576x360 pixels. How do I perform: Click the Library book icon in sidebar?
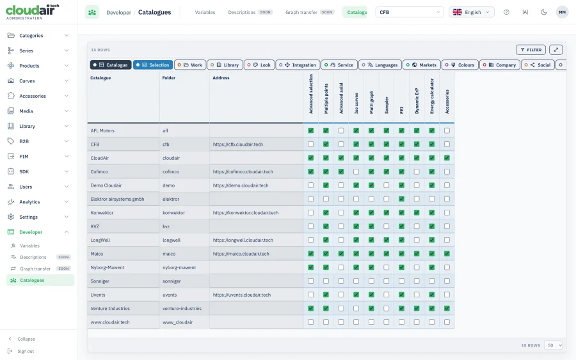click(x=11, y=126)
